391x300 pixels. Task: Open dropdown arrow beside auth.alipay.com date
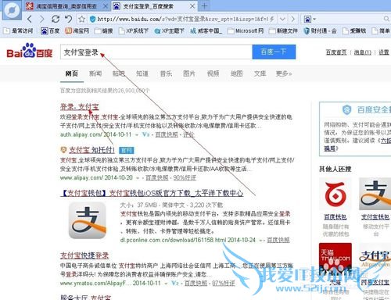pos(137,134)
